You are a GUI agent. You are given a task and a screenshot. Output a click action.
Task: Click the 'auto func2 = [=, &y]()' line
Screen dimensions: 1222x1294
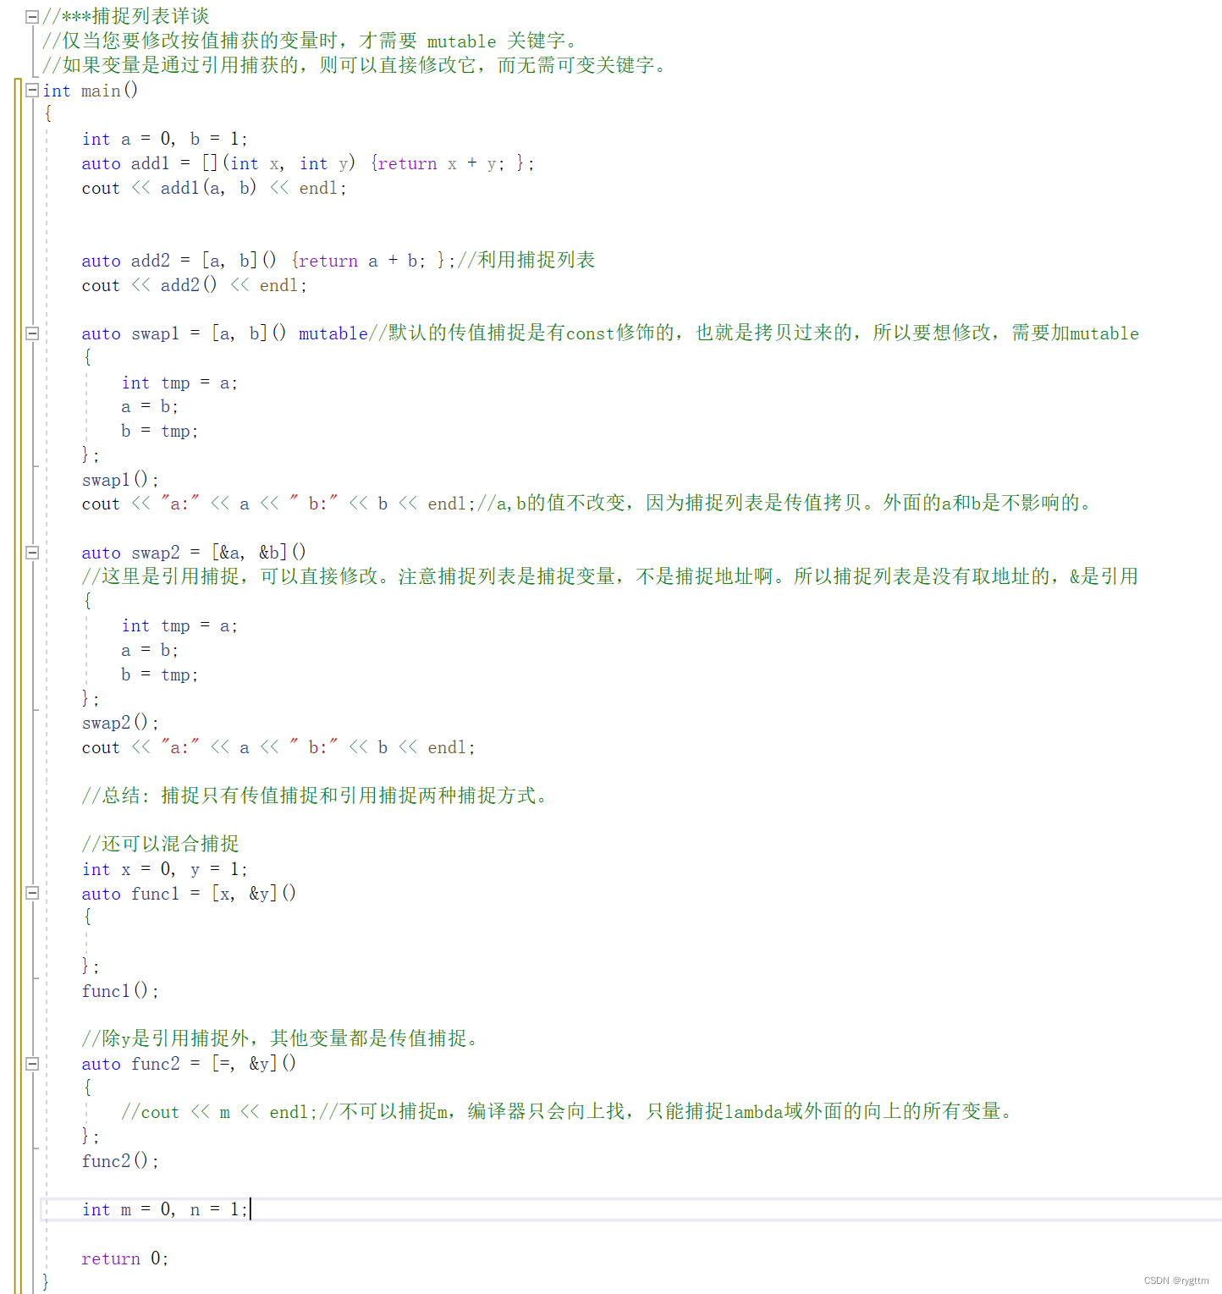189,1064
